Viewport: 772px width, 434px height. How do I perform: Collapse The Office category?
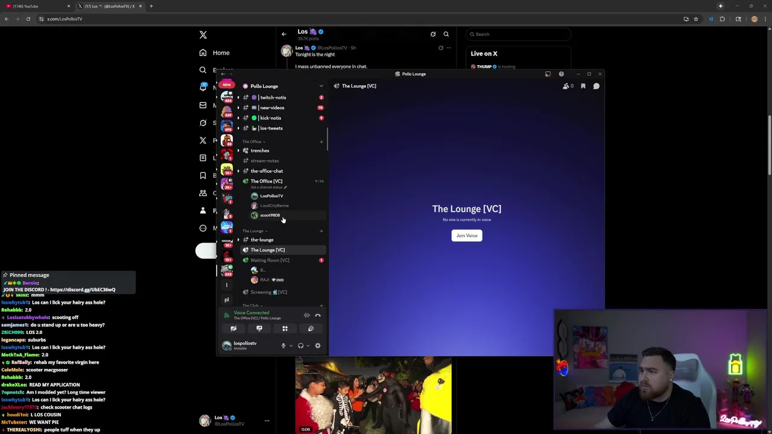point(253,142)
